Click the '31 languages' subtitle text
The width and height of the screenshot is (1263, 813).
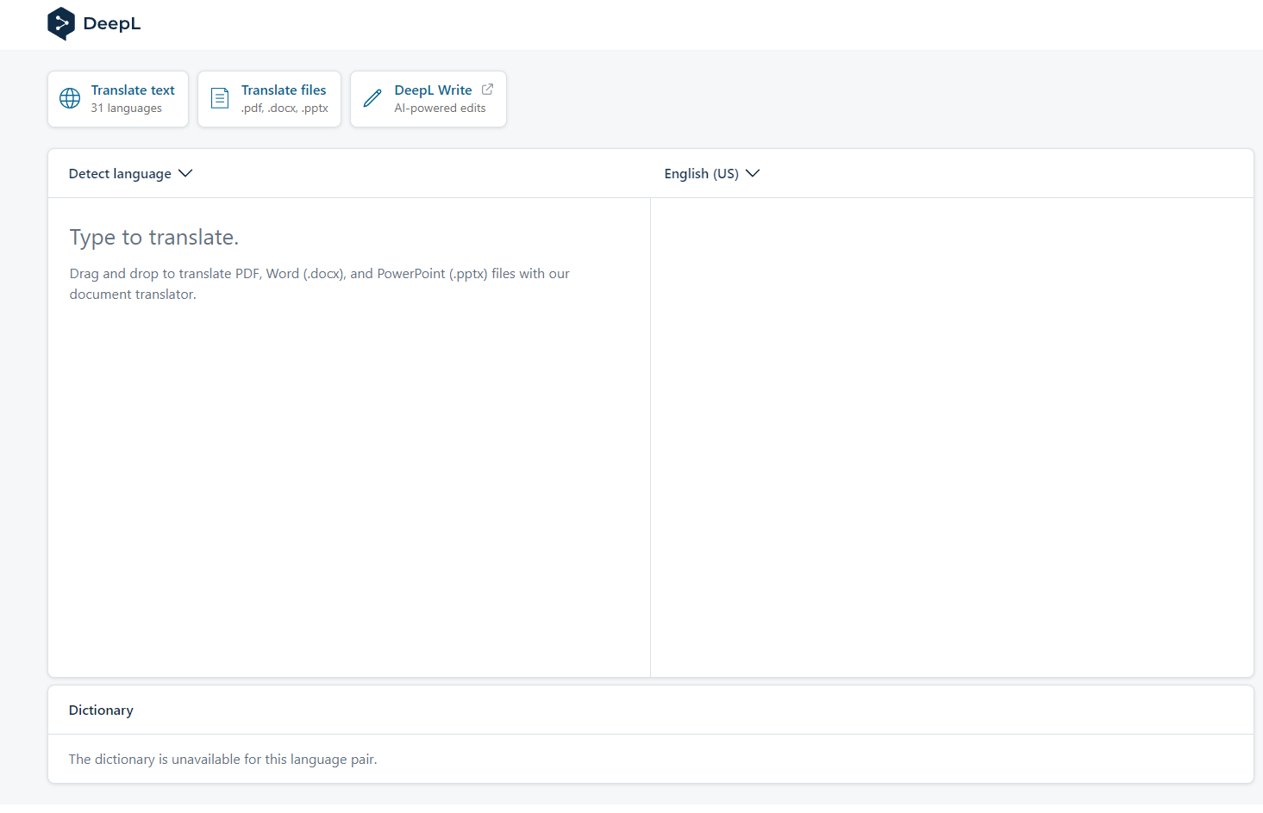[127, 109]
